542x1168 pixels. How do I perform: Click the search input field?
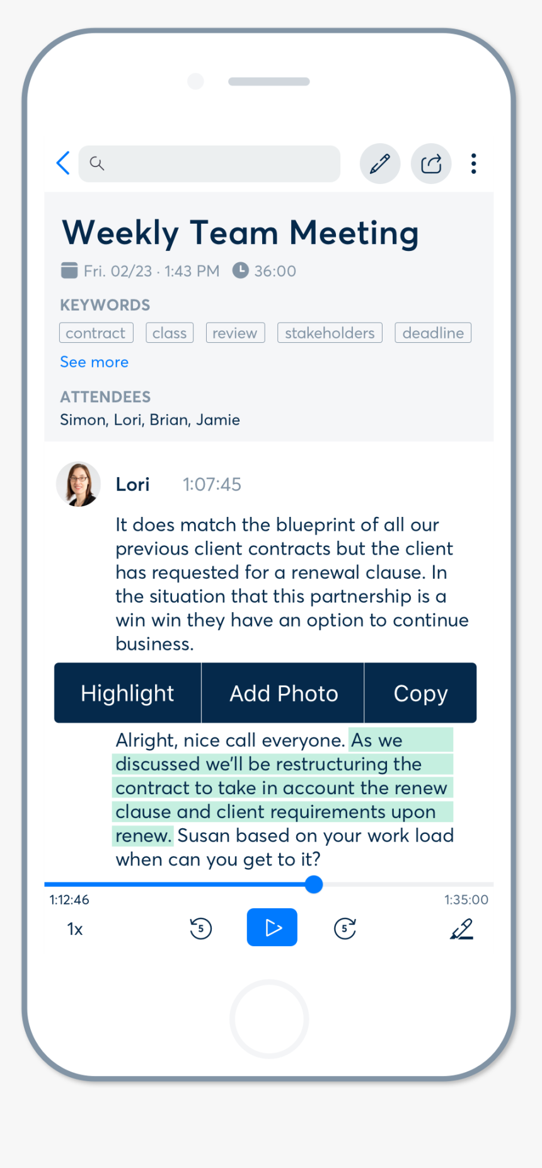[x=209, y=164]
